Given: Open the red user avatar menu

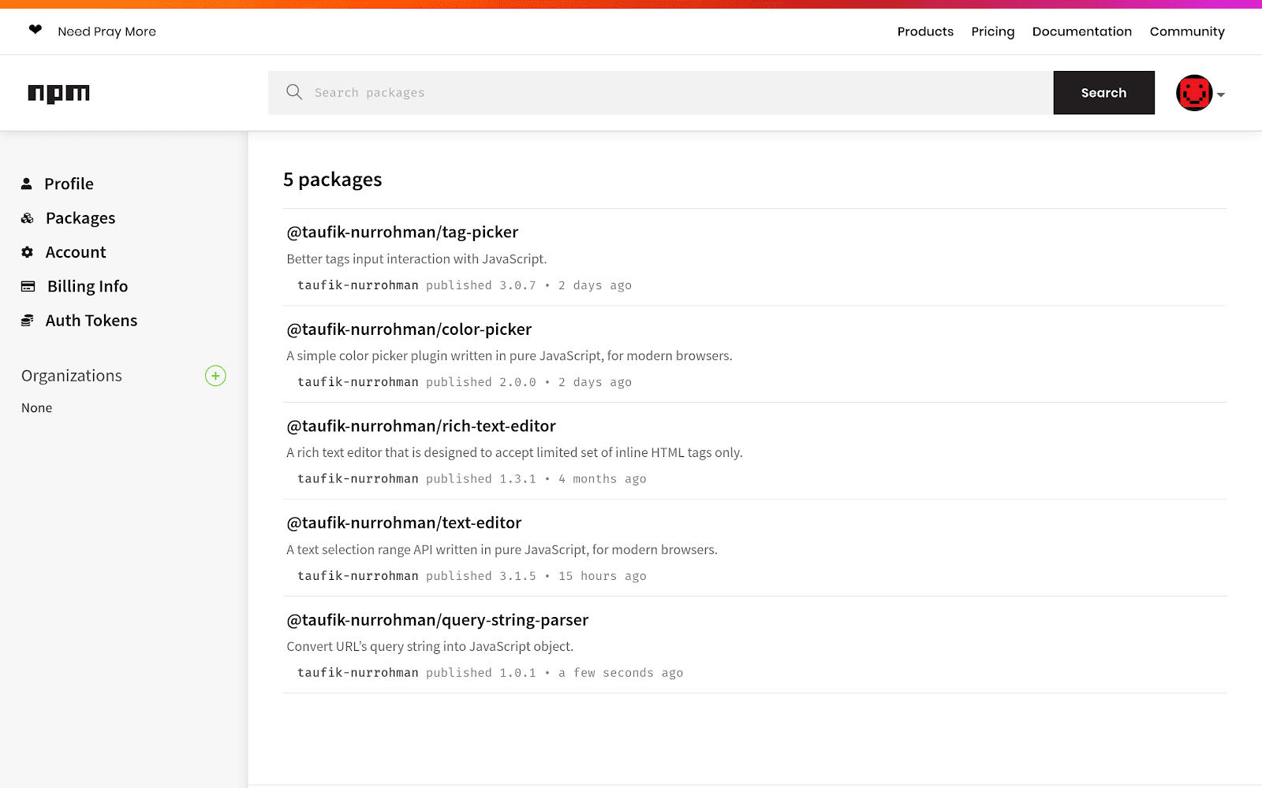Looking at the screenshot, I should coord(1194,93).
